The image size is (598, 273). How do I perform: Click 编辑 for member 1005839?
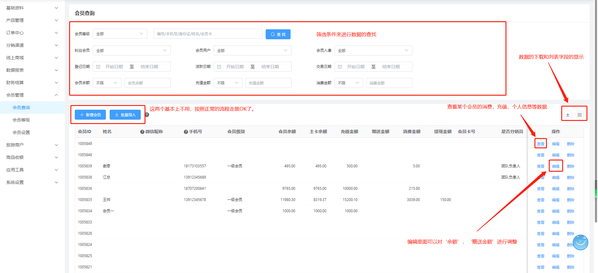point(556,166)
